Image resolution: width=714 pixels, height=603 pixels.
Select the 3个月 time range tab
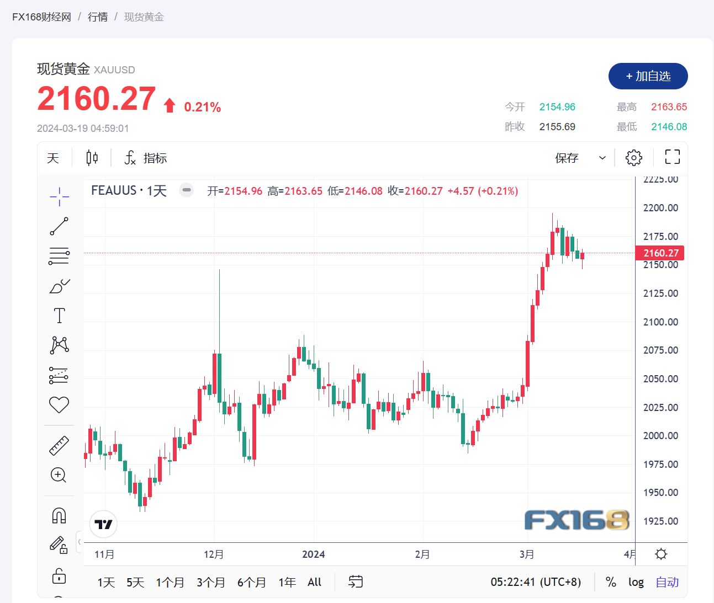[211, 582]
